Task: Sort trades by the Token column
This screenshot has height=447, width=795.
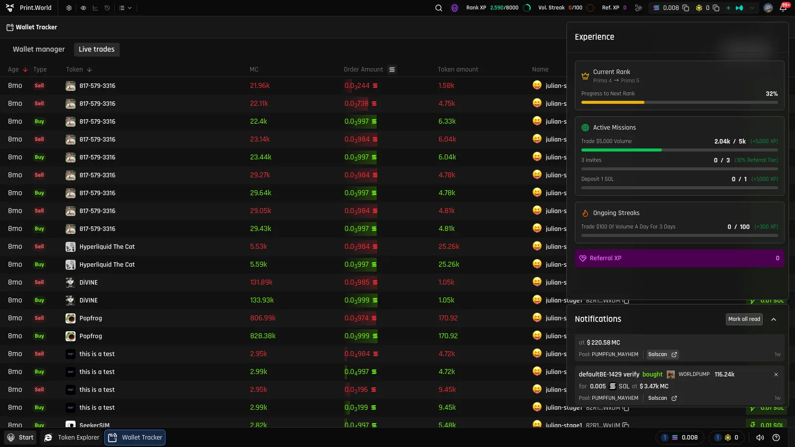Action: pos(79,70)
